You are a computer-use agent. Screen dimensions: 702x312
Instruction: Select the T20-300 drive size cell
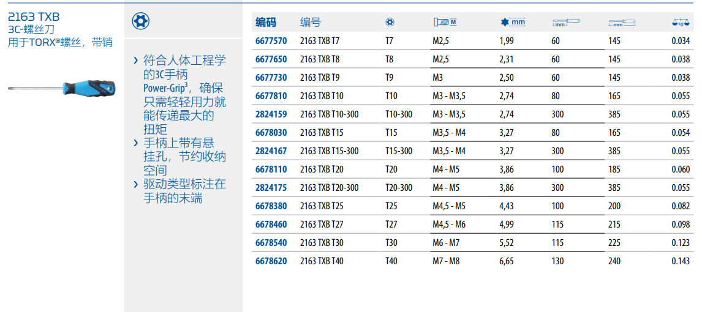[399, 188]
